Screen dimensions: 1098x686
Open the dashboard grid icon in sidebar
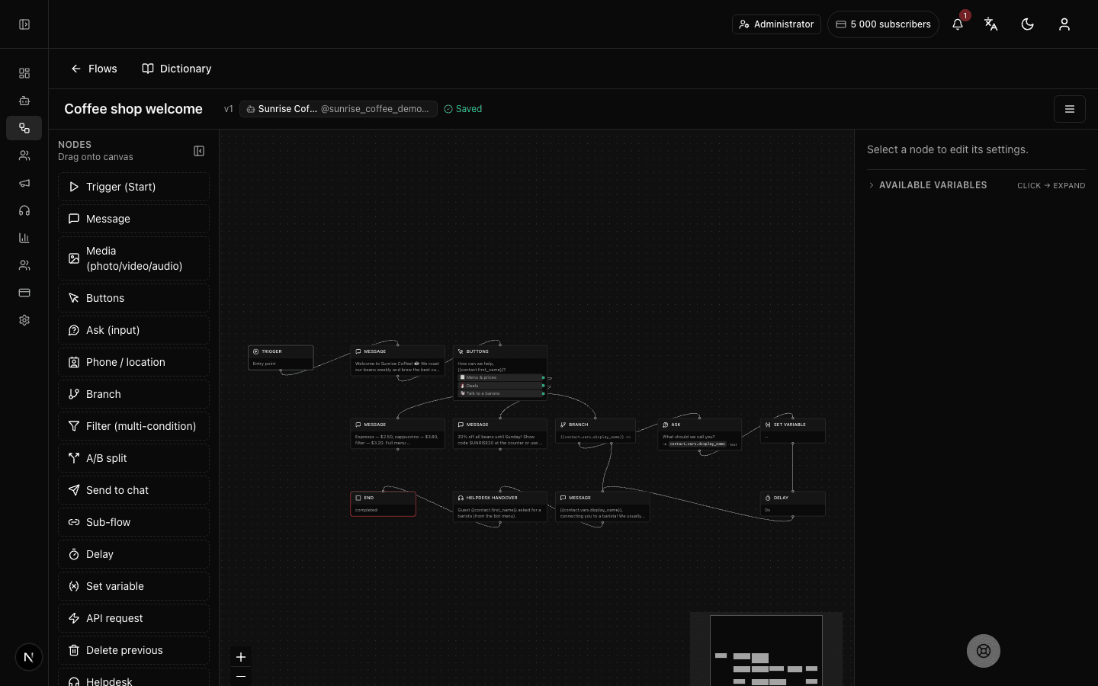(x=24, y=73)
